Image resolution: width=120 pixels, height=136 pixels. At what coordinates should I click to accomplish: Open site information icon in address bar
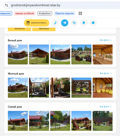pyautogui.click(x=6, y=5)
